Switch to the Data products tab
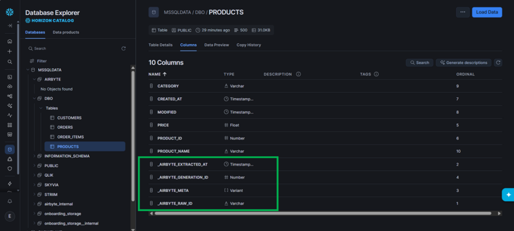514x231 pixels. point(66,32)
